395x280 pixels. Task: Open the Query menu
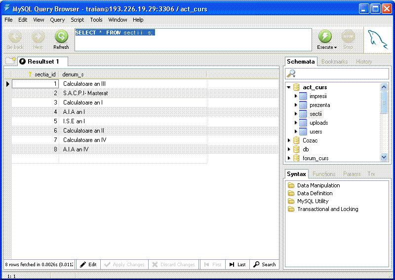[x=57, y=20]
